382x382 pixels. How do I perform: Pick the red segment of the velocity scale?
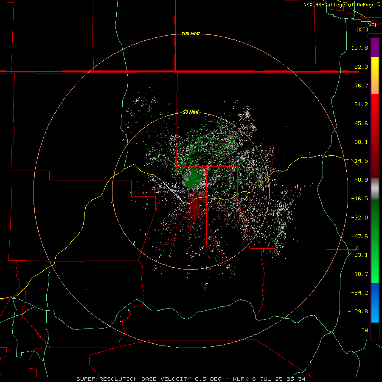[x=375, y=136]
